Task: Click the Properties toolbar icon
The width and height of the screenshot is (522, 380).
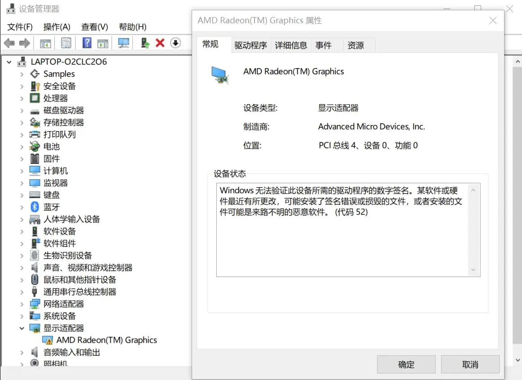Action: point(66,43)
